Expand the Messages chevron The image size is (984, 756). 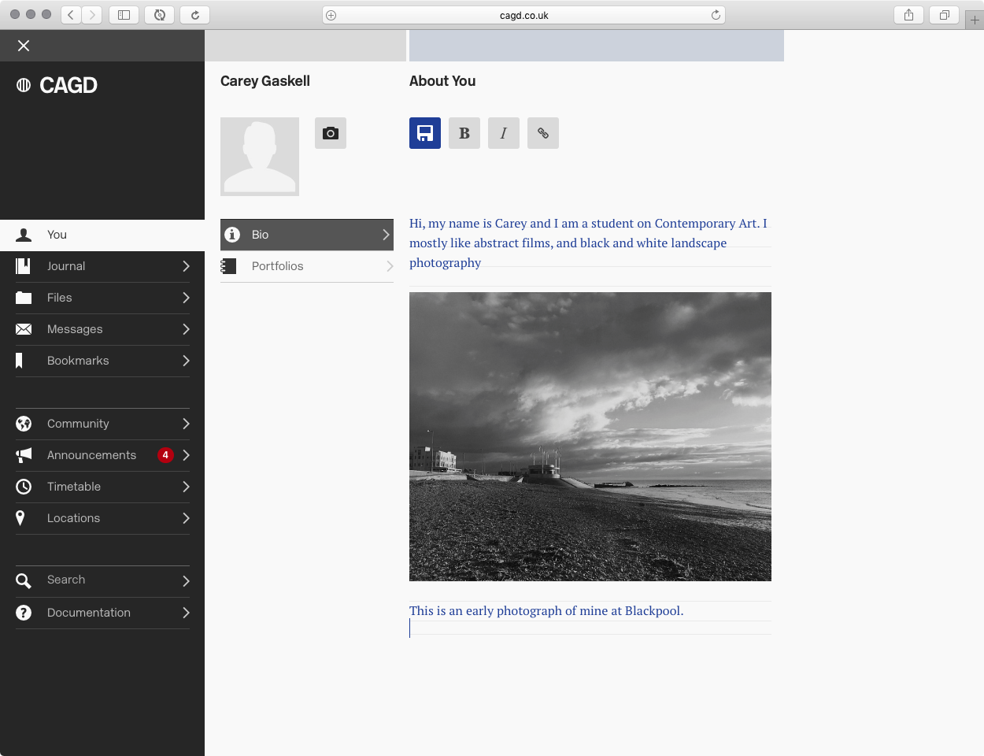(186, 329)
